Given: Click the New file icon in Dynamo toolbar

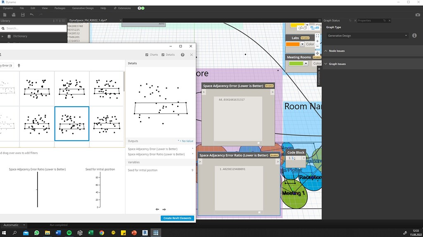Looking at the screenshot, I should 5,14.
